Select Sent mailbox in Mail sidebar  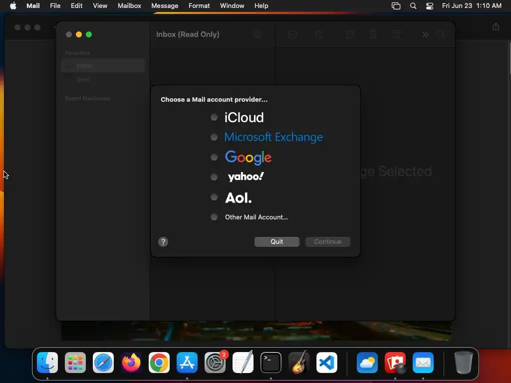tap(103, 79)
